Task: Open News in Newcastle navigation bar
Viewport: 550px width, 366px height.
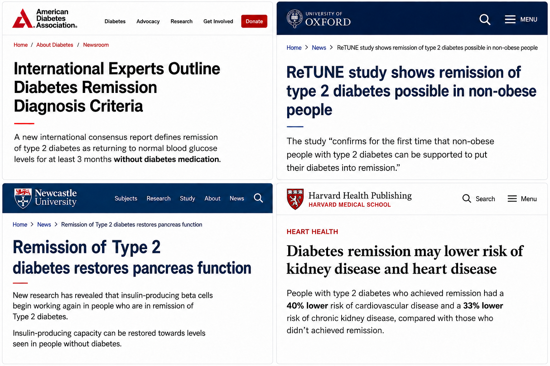Action: click(x=237, y=198)
